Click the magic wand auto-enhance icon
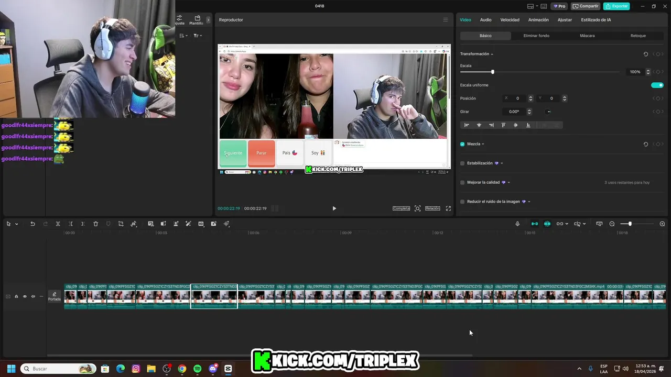 coord(188,224)
